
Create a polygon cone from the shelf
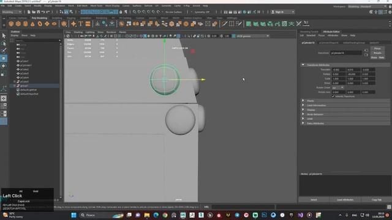click(32, 24)
